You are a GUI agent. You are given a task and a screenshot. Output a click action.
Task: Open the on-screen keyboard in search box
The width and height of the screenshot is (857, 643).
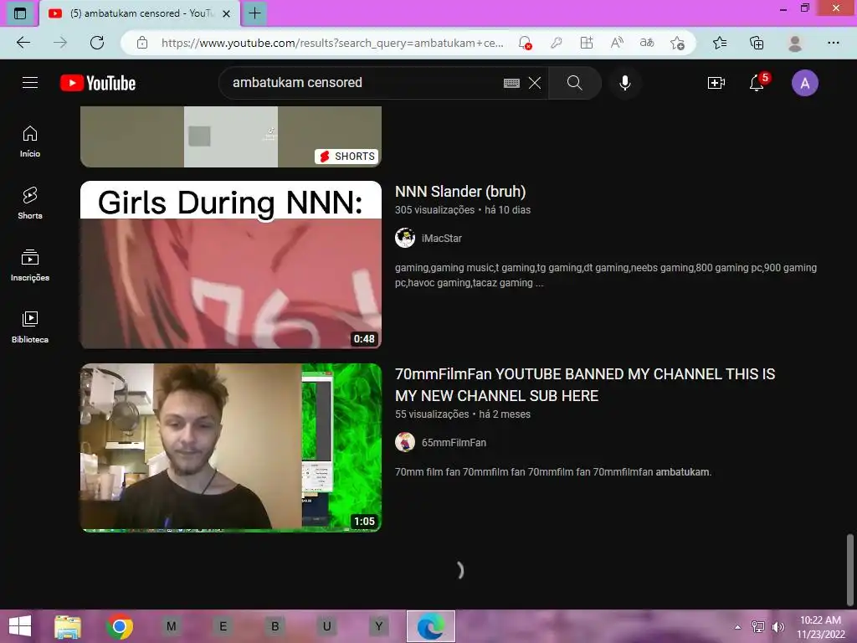point(511,83)
